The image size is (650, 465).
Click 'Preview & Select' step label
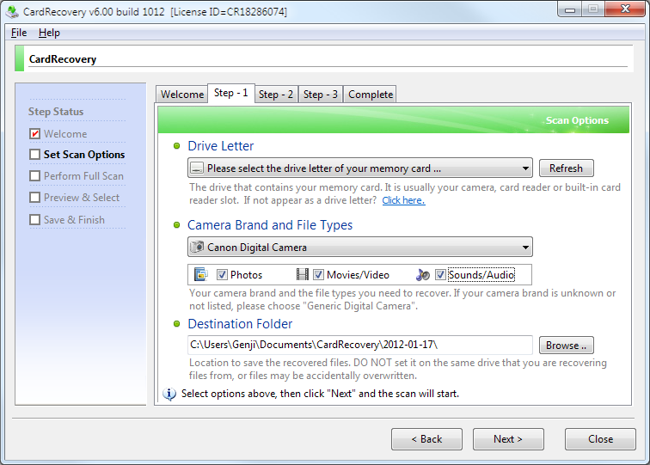click(x=82, y=198)
